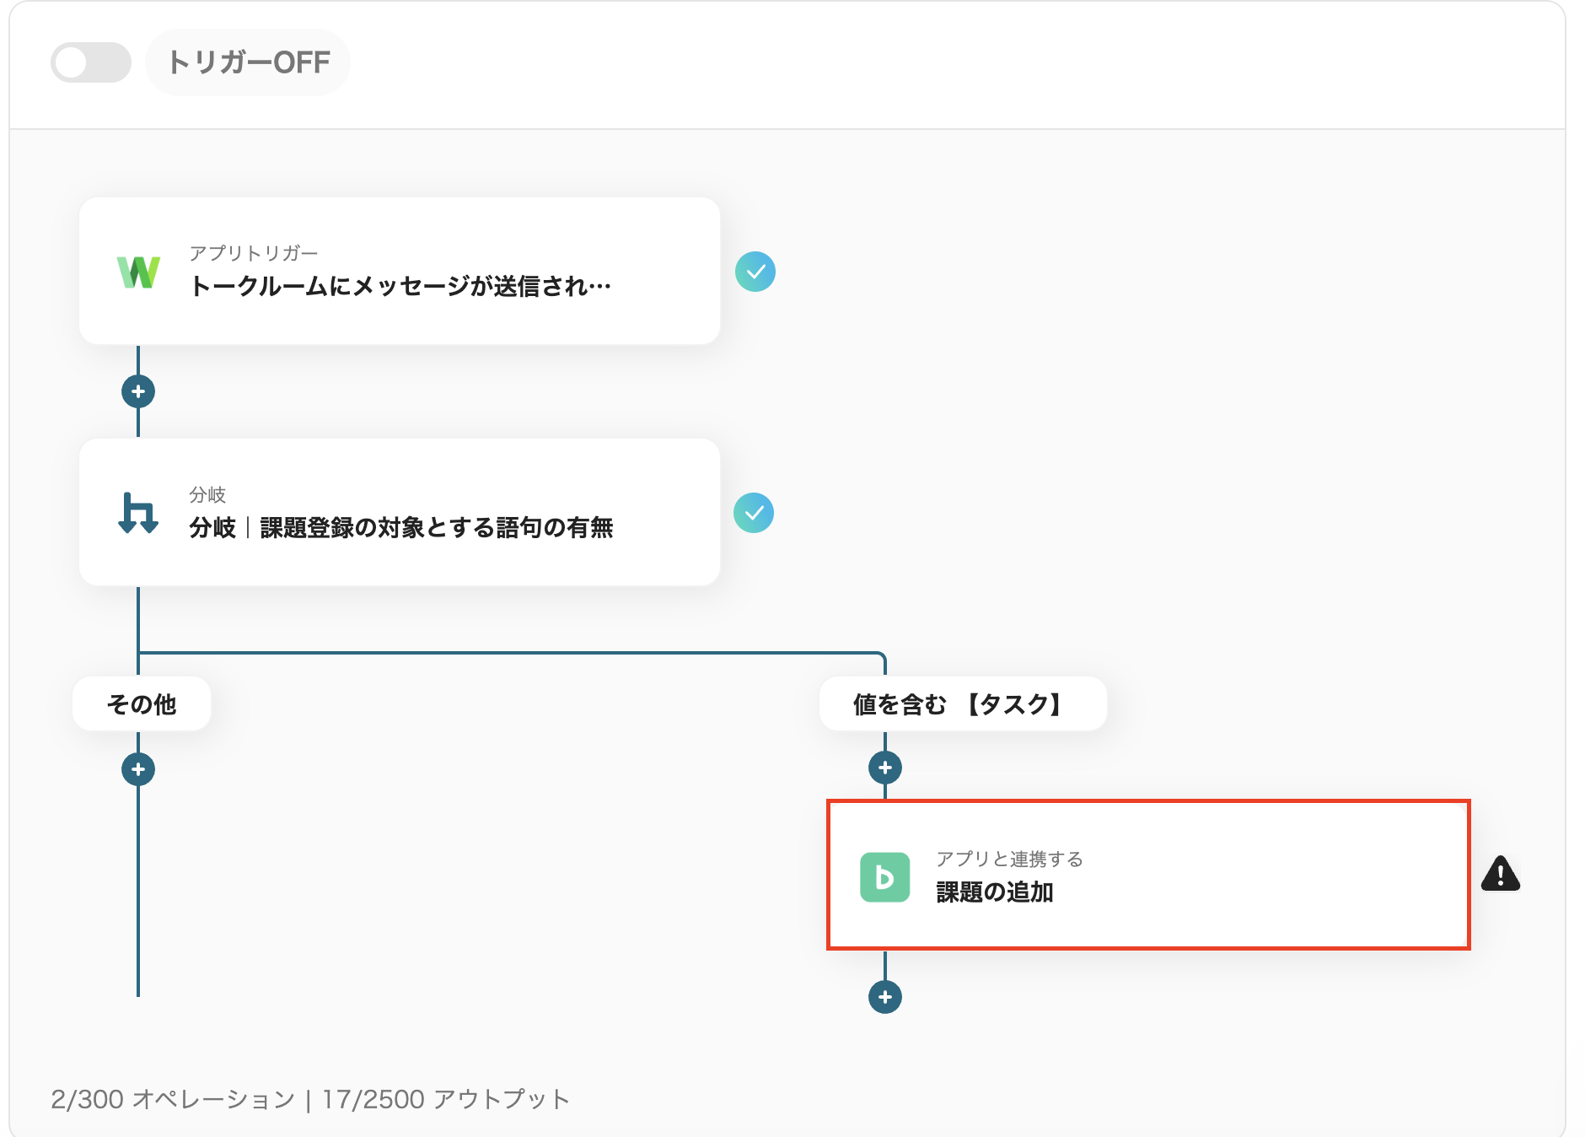Add a step below the app trigger
The height and width of the screenshot is (1137, 1585).
coord(138,391)
